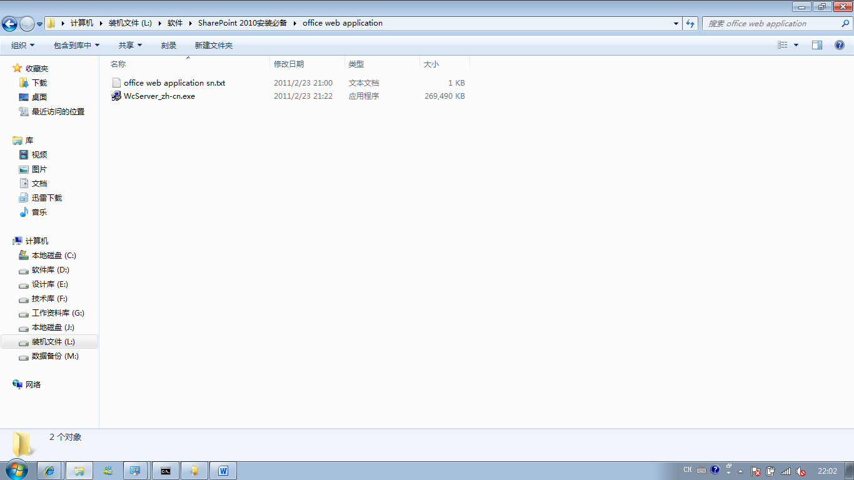
Task: Open the 视频 library
Action: [x=39, y=154]
